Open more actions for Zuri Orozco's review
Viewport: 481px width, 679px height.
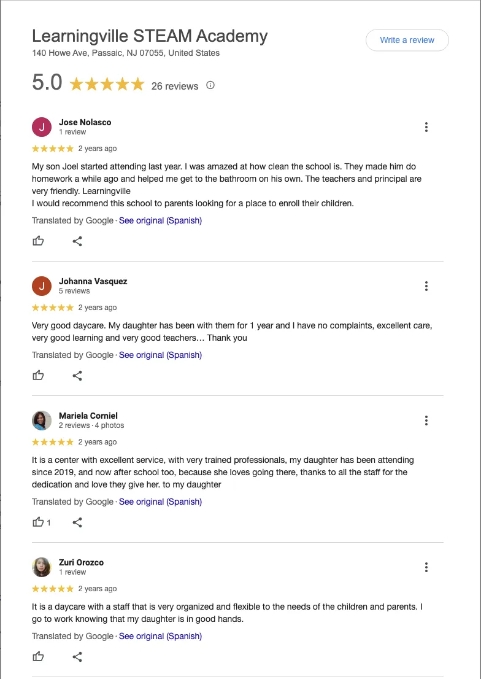[426, 567]
